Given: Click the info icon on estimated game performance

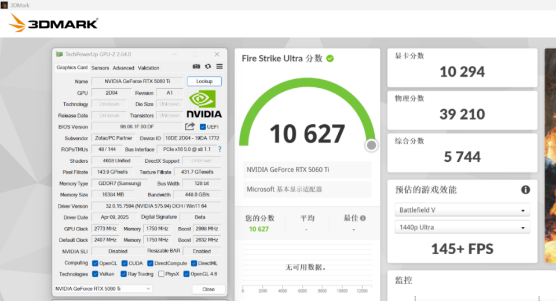Looking at the screenshot, I should tap(525, 190).
